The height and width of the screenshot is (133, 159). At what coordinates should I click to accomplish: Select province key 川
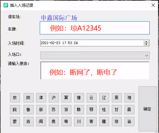pos(79,121)
